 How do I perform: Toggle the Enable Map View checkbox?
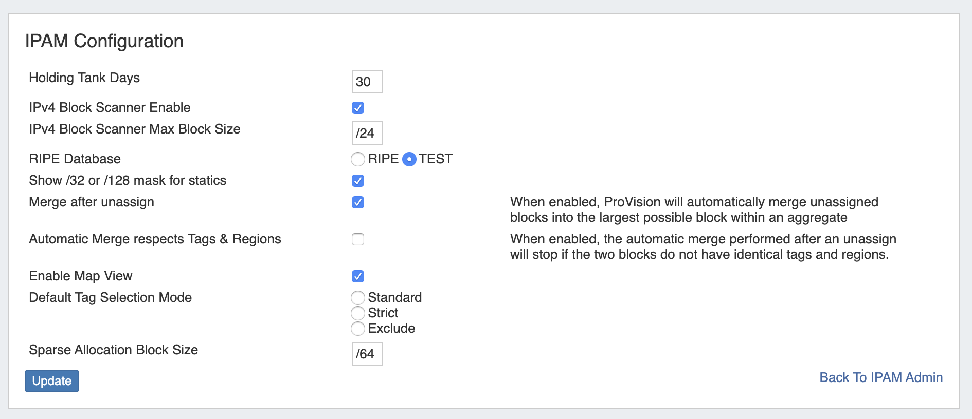pyautogui.click(x=358, y=276)
